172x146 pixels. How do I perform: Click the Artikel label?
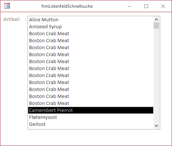(x=12, y=19)
